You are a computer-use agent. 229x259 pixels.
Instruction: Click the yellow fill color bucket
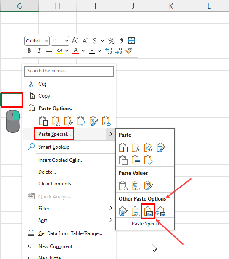(x=59, y=51)
